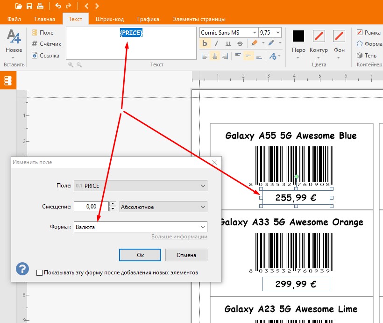Select the Текст tab
The height and width of the screenshot is (323, 383).
click(75, 19)
